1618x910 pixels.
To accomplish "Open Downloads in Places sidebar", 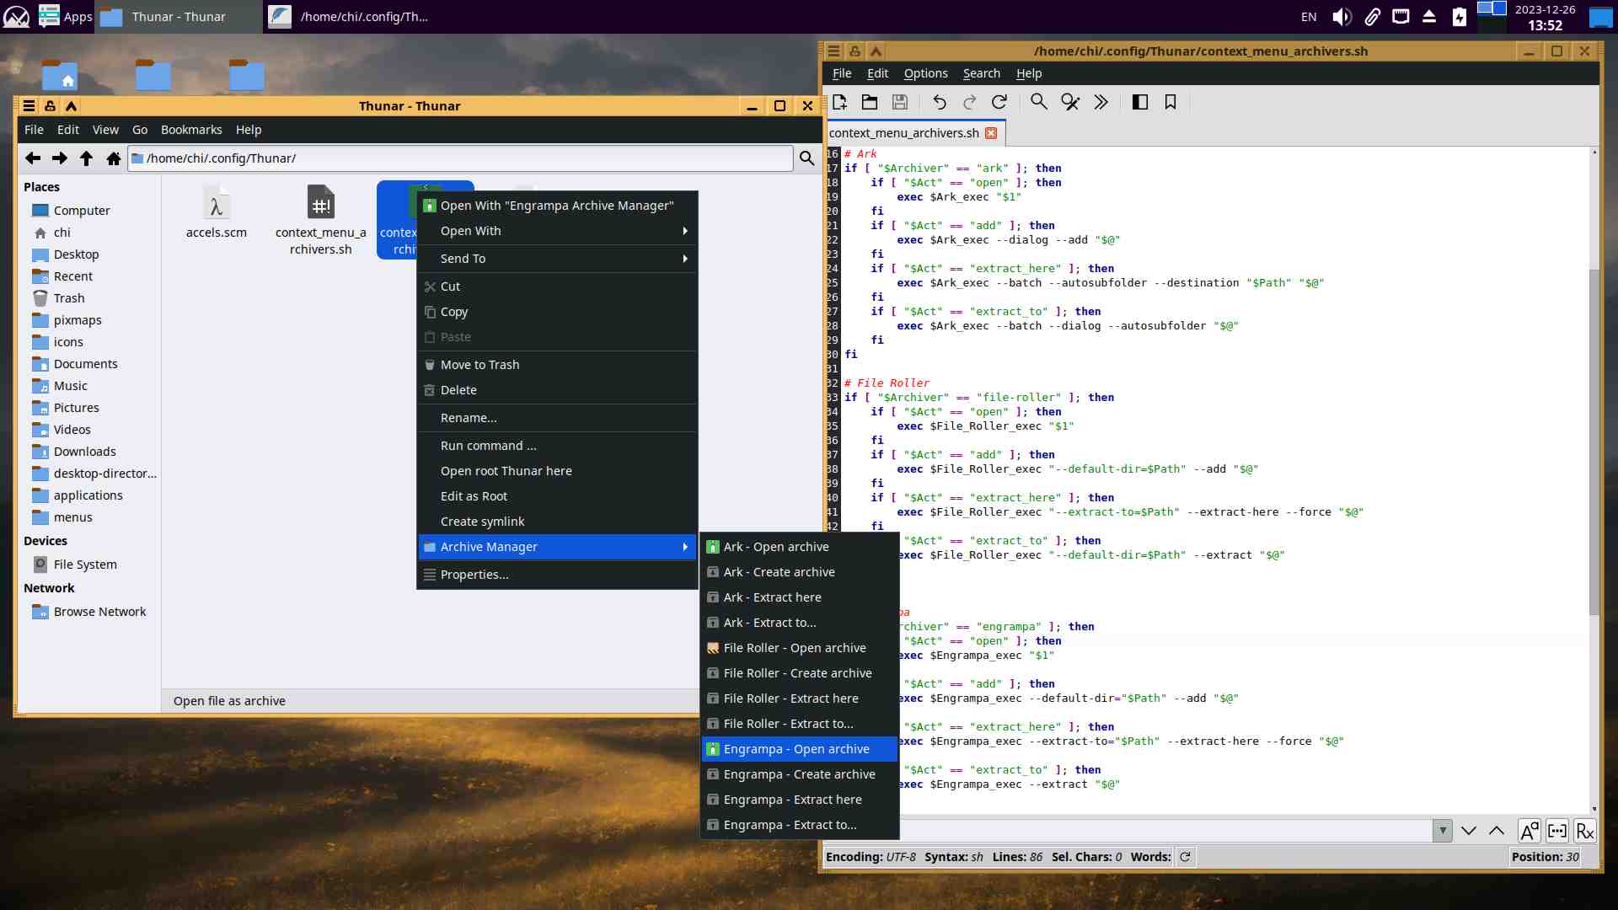I will pyautogui.click(x=84, y=452).
